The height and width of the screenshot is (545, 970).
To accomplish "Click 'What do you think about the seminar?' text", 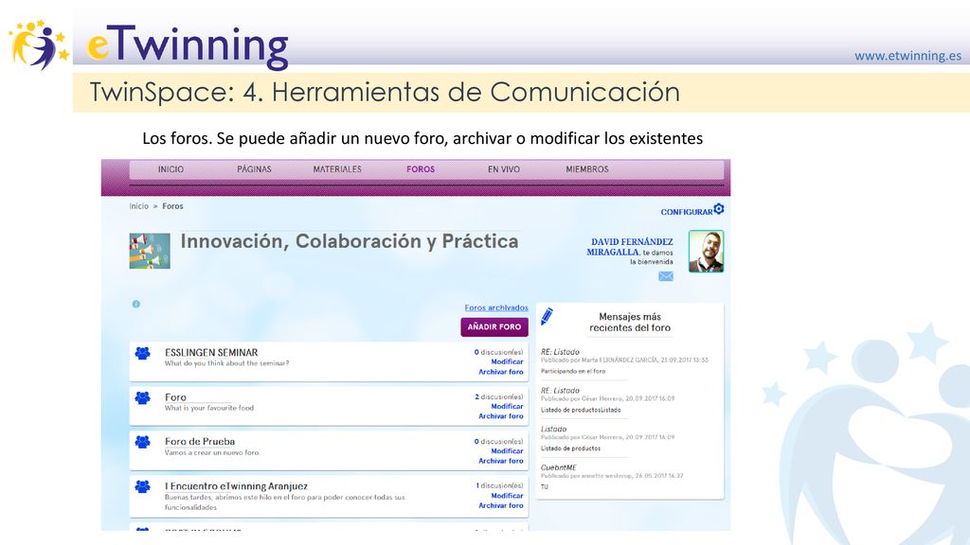I will [227, 363].
